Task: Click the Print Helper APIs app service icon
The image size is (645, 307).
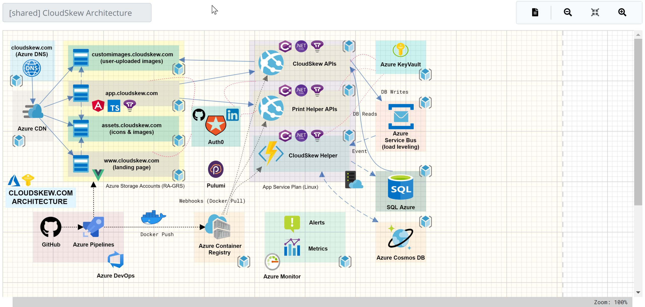Action: [x=271, y=108]
